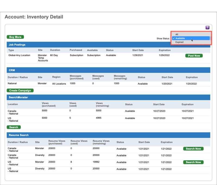Click the All Locations region cell
217x185 pixels.
click(x=59, y=84)
